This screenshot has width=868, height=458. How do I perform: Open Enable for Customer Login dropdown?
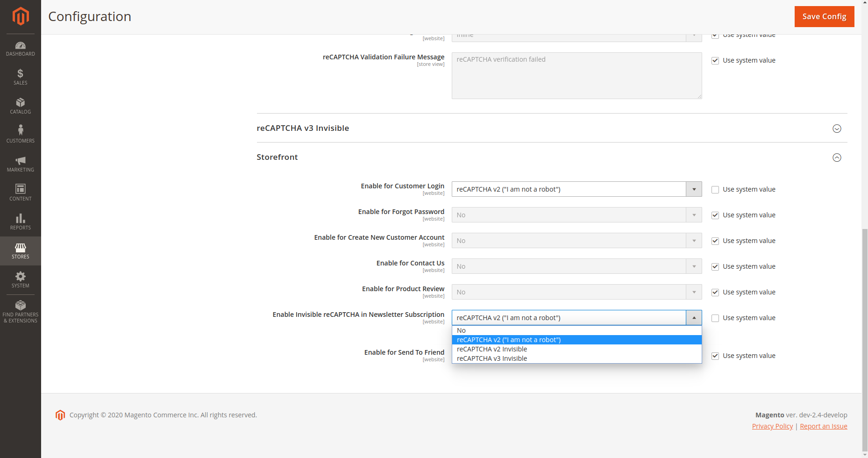[x=576, y=189]
